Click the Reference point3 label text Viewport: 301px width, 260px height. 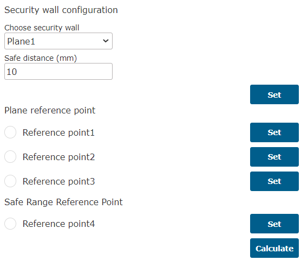pos(59,181)
